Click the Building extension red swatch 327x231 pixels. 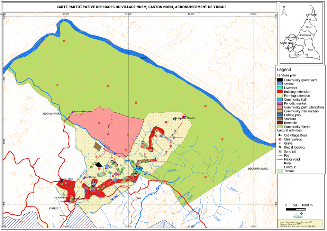[x=280, y=92]
